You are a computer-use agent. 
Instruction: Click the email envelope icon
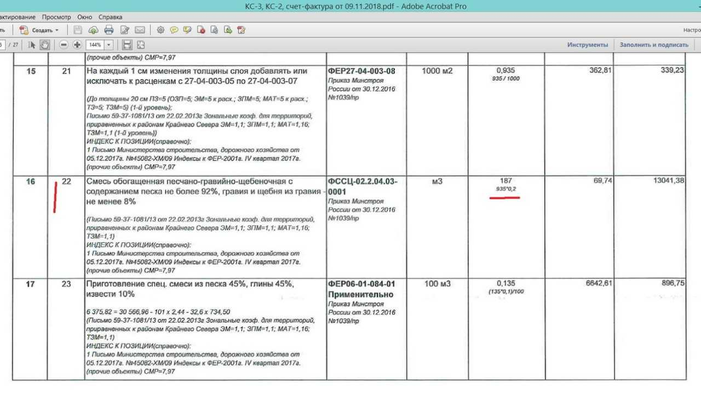click(x=140, y=30)
